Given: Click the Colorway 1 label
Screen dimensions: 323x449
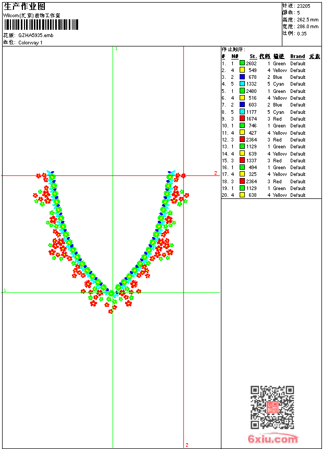Looking at the screenshot, I should 30,42.
